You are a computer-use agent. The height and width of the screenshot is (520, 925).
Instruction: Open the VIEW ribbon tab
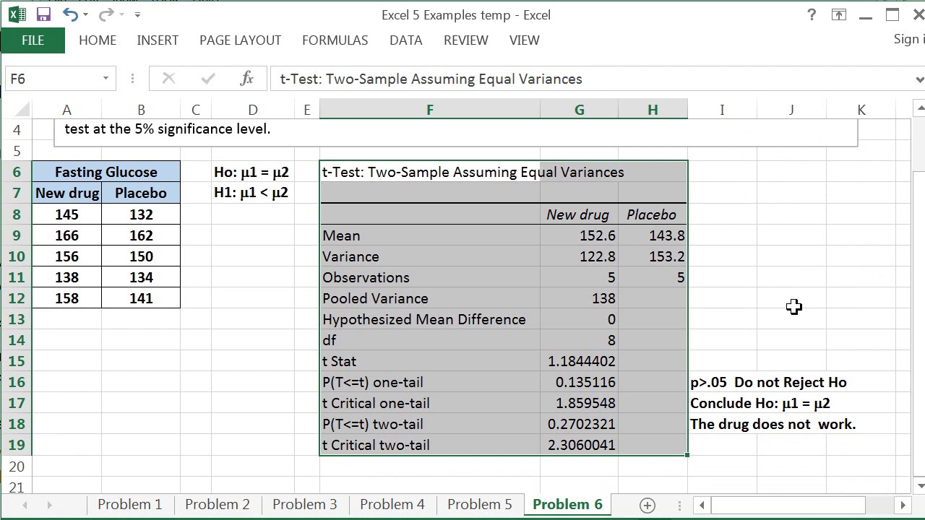(525, 40)
